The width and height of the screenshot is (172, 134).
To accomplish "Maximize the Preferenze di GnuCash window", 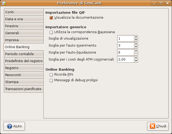I will pos(161,3).
